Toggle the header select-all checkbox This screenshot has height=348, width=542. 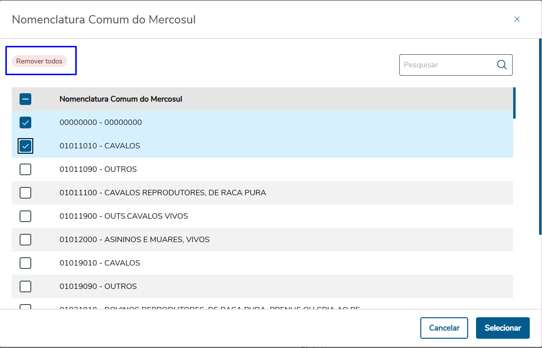pyautogui.click(x=25, y=99)
